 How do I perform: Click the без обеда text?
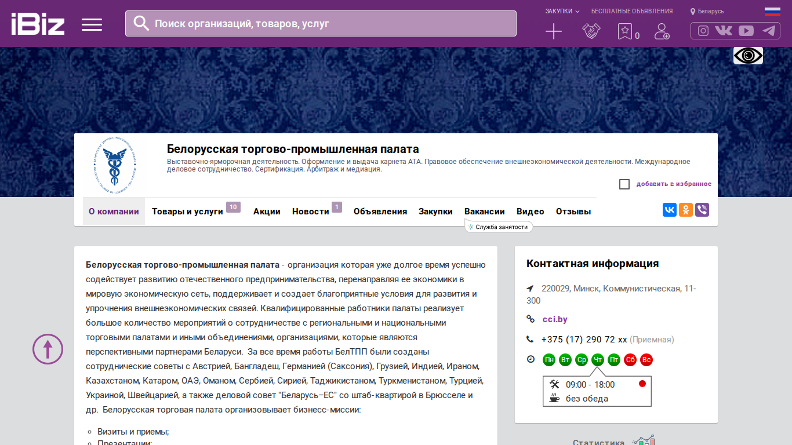click(587, 399)
